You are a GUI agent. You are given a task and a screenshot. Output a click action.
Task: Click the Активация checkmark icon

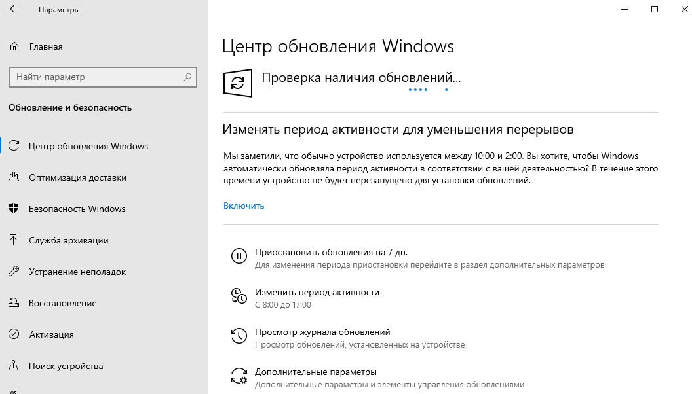click(x=14, y=334)
